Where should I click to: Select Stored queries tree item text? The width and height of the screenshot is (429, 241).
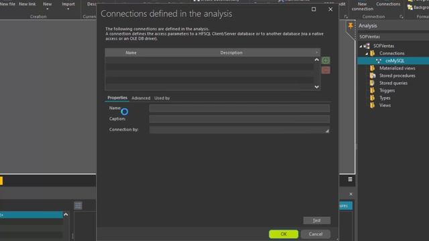(393, 83)
